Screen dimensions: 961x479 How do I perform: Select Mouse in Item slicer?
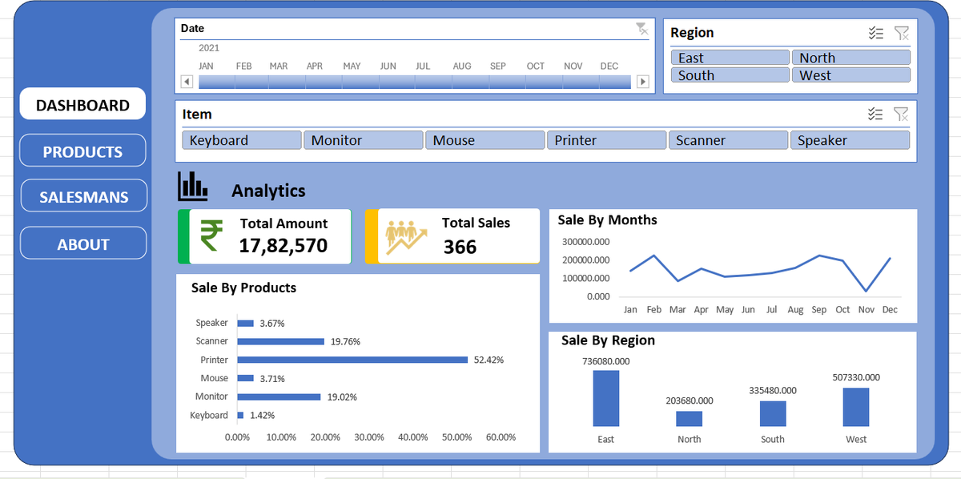pyautogui.click(x=485, y=140)
